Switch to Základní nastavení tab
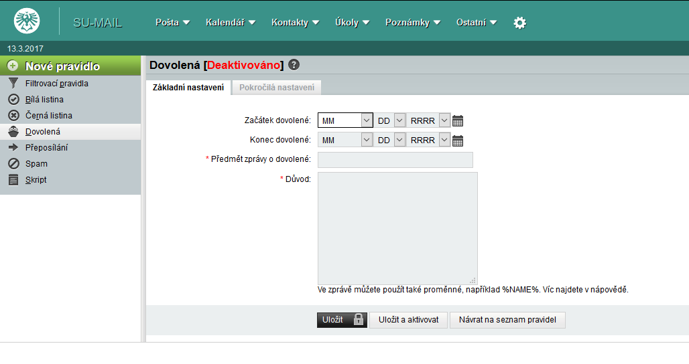 (x=188, y=87)
